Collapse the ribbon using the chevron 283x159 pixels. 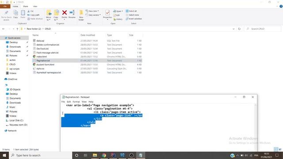pos(277,6)
